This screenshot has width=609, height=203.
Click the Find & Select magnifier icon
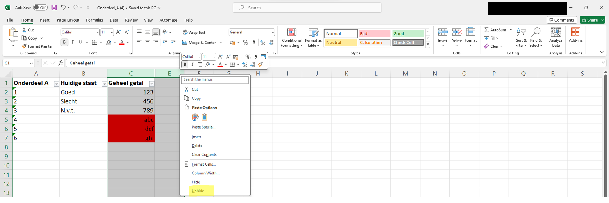tap(536, 32)
